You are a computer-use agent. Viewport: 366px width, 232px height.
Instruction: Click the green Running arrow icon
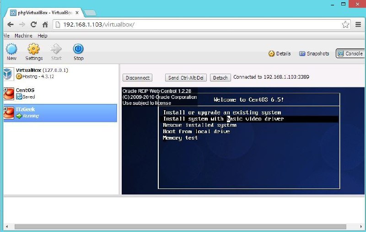point(19,116)
